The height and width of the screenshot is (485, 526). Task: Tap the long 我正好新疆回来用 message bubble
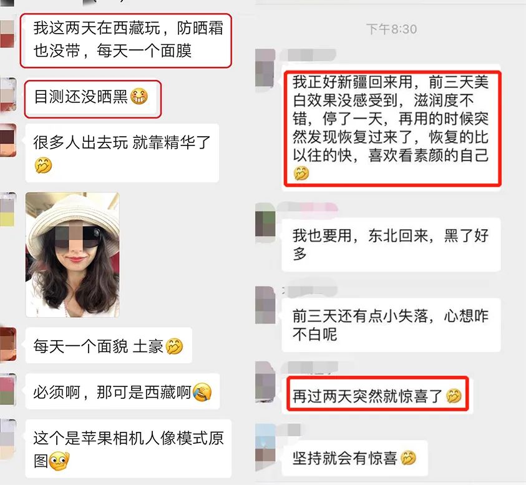392,129
